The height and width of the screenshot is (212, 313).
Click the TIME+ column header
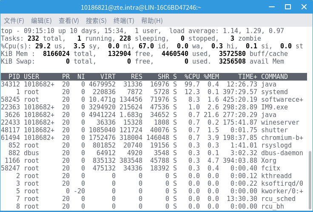click(x=248, y=77)
